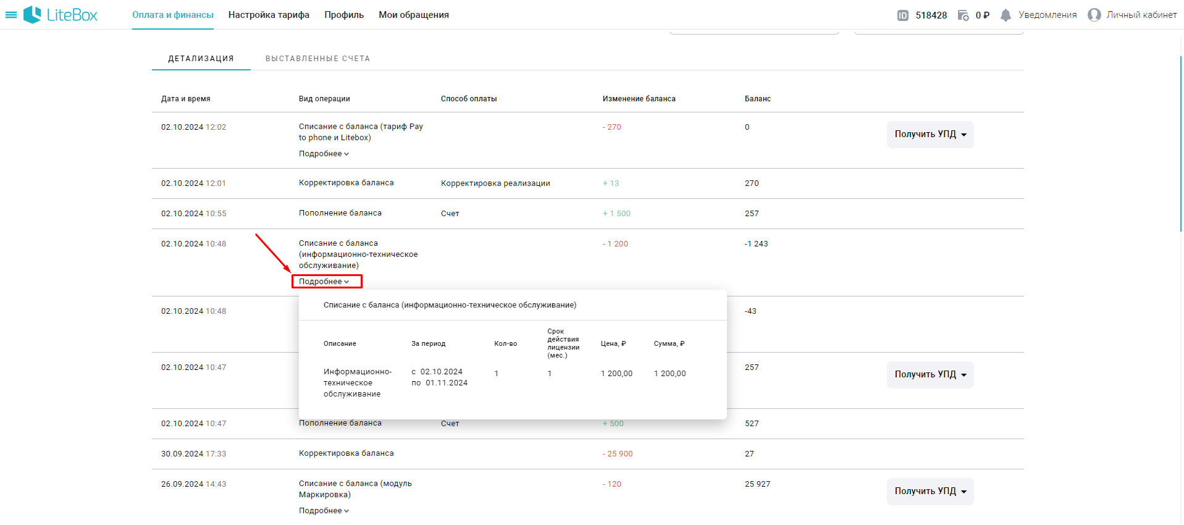Click the LiteBox logo
Image resolution: width=1184 pixels, height=525 pixels.
pos(60,15)
